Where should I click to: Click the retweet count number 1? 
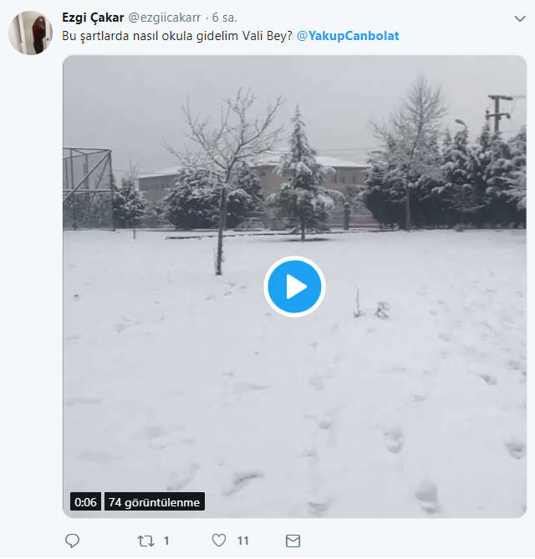167,541
